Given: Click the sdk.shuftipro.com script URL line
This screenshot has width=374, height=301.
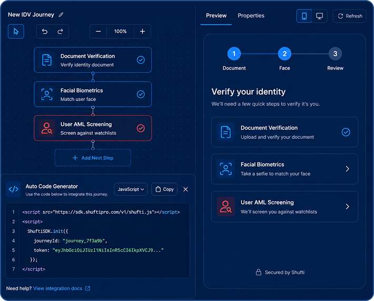Looking at the screenshot, I should tap(101, 212).
